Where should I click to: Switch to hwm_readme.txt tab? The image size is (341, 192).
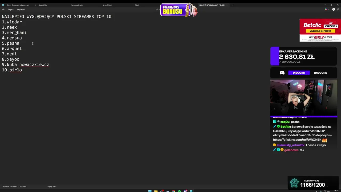click(77, 5)
